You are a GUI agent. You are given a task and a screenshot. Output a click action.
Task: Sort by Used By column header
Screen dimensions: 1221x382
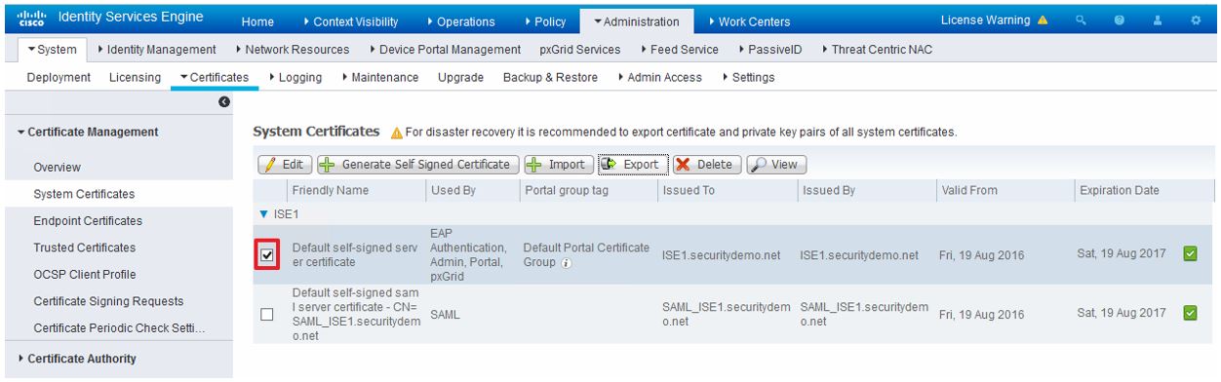click(453, 190)
